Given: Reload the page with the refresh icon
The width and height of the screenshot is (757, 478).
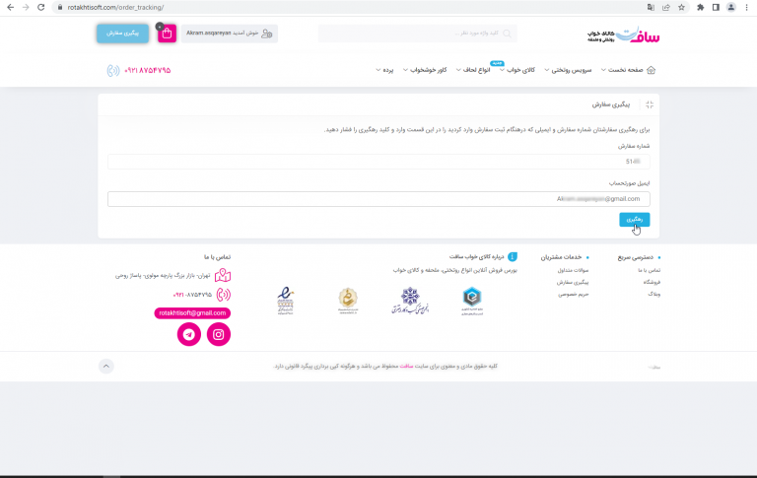Looking at the screenshot, I should pos(41,7).
